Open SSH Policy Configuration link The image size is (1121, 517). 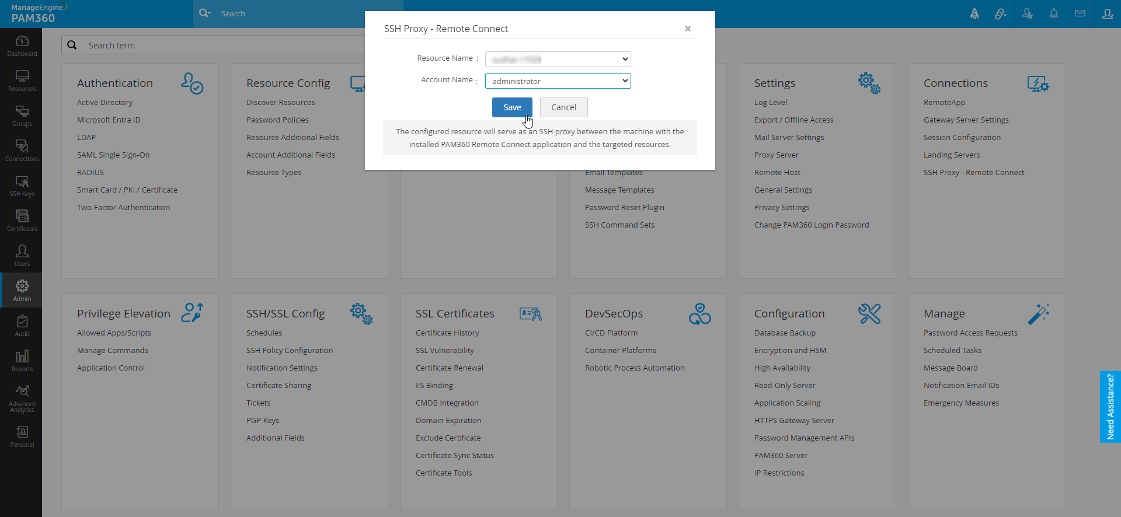(x=290, y=350)
